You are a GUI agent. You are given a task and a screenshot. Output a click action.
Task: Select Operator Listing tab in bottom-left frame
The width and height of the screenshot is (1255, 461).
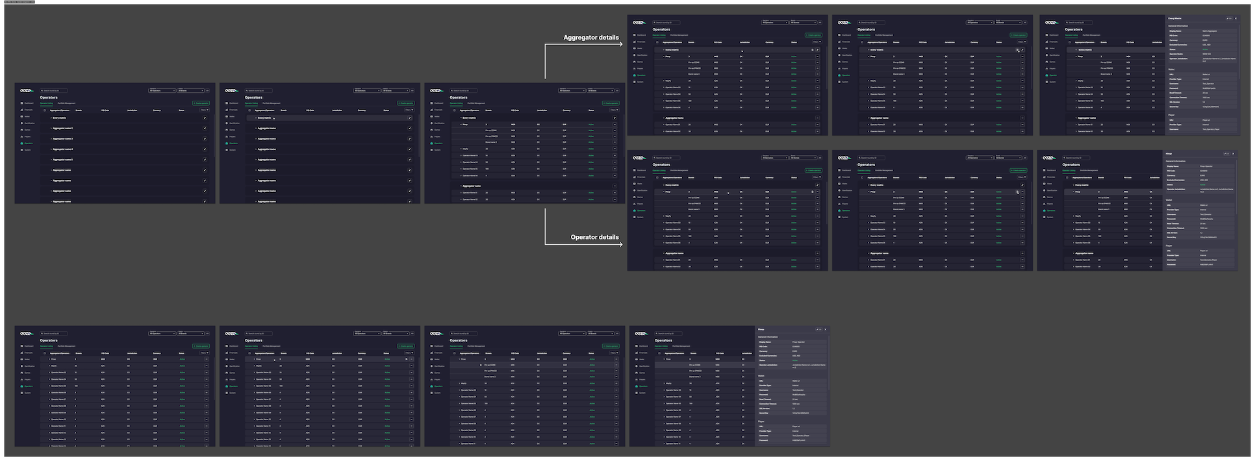(x=47, y=346)
